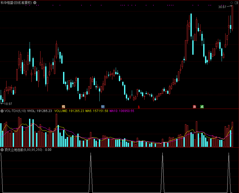
Task: Expand the dropdown beside 科华恒盛 title
Action: [35, 3]
